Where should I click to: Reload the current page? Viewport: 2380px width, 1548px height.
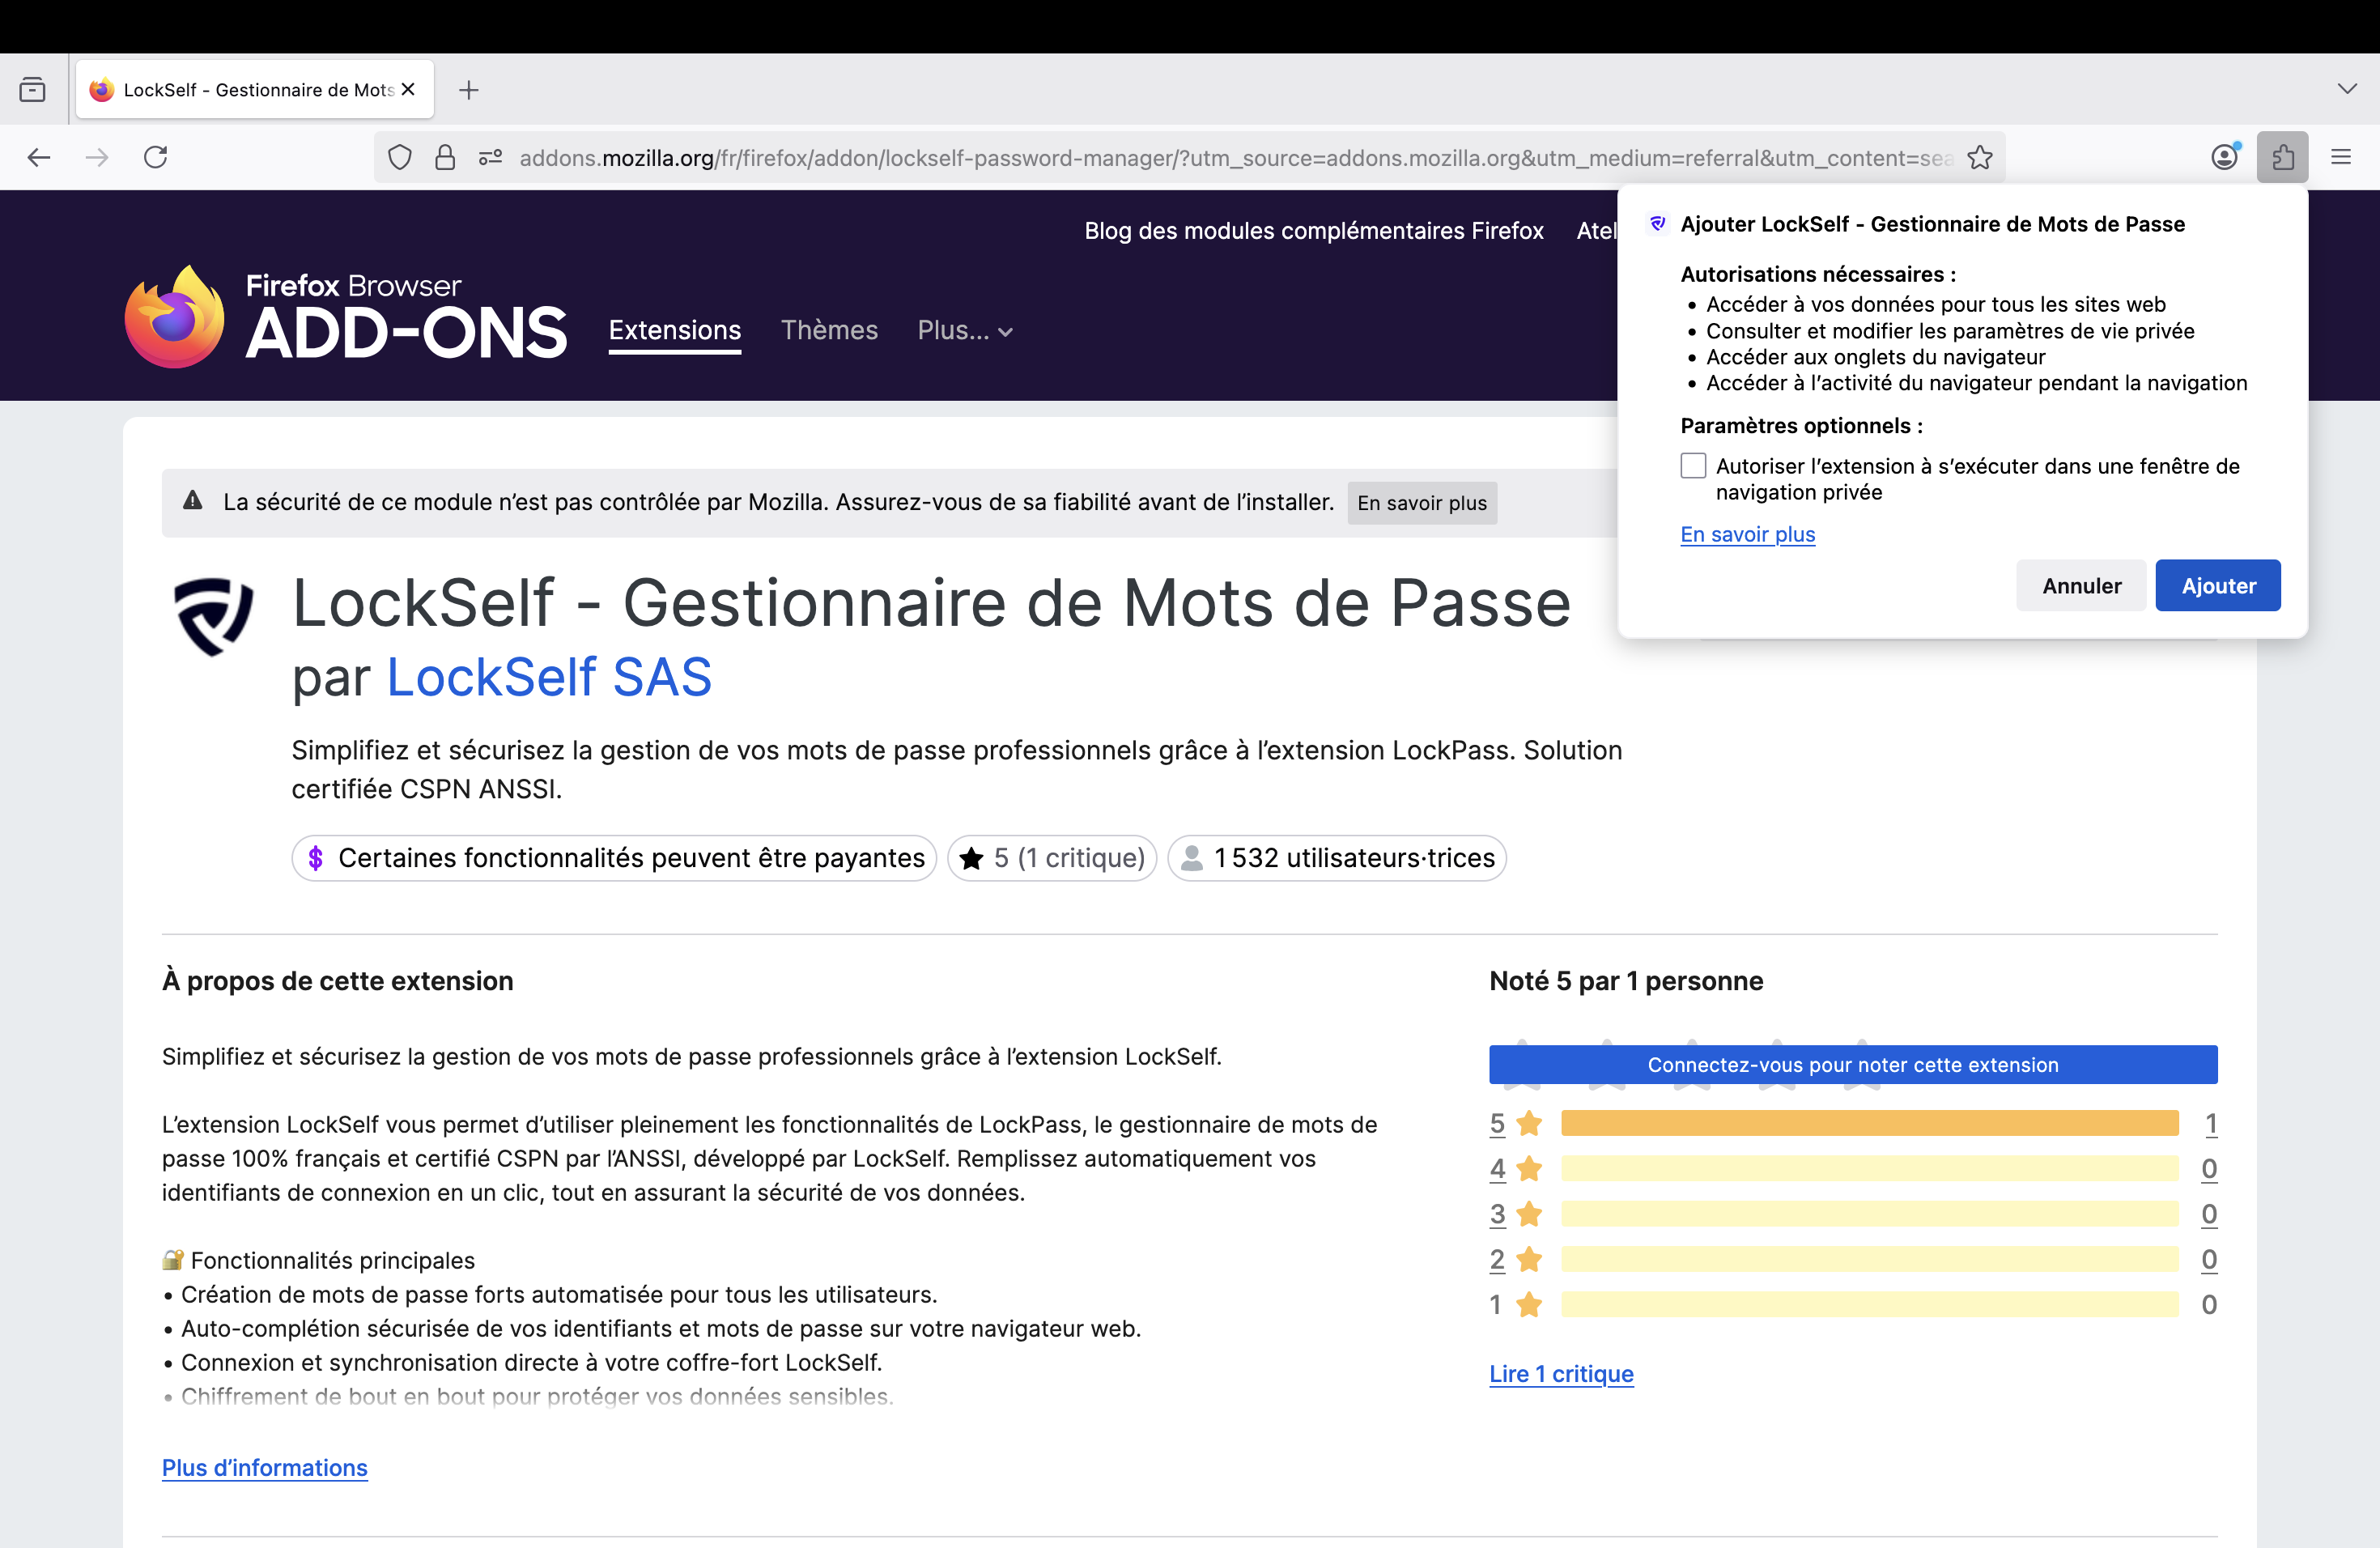tap(155, 157)
